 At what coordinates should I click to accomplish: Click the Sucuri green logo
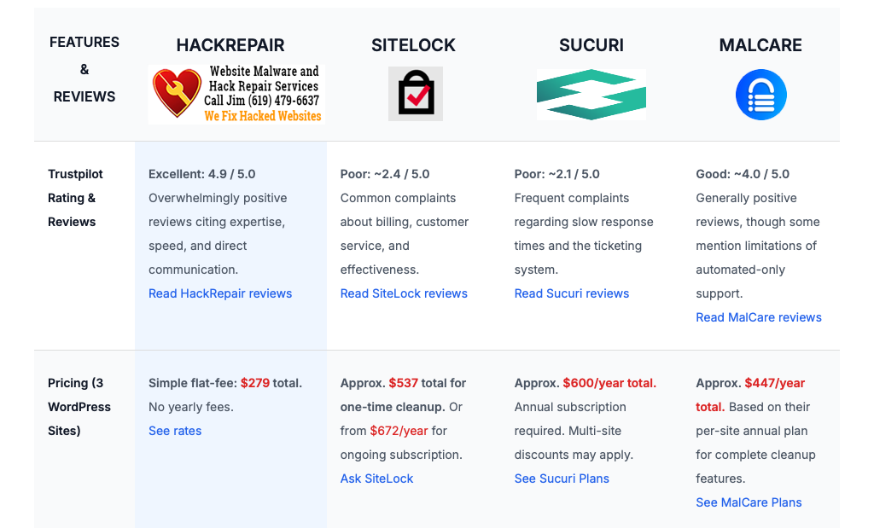tap(591, 95)
